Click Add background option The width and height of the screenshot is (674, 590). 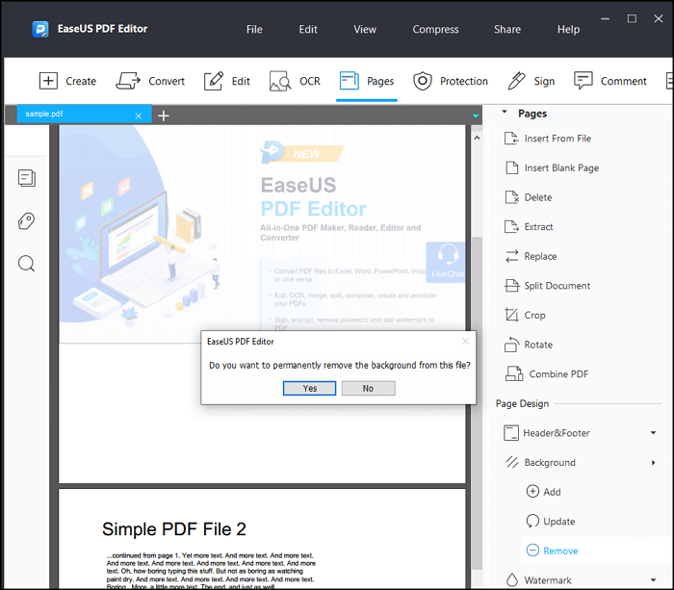coord(544,492)
